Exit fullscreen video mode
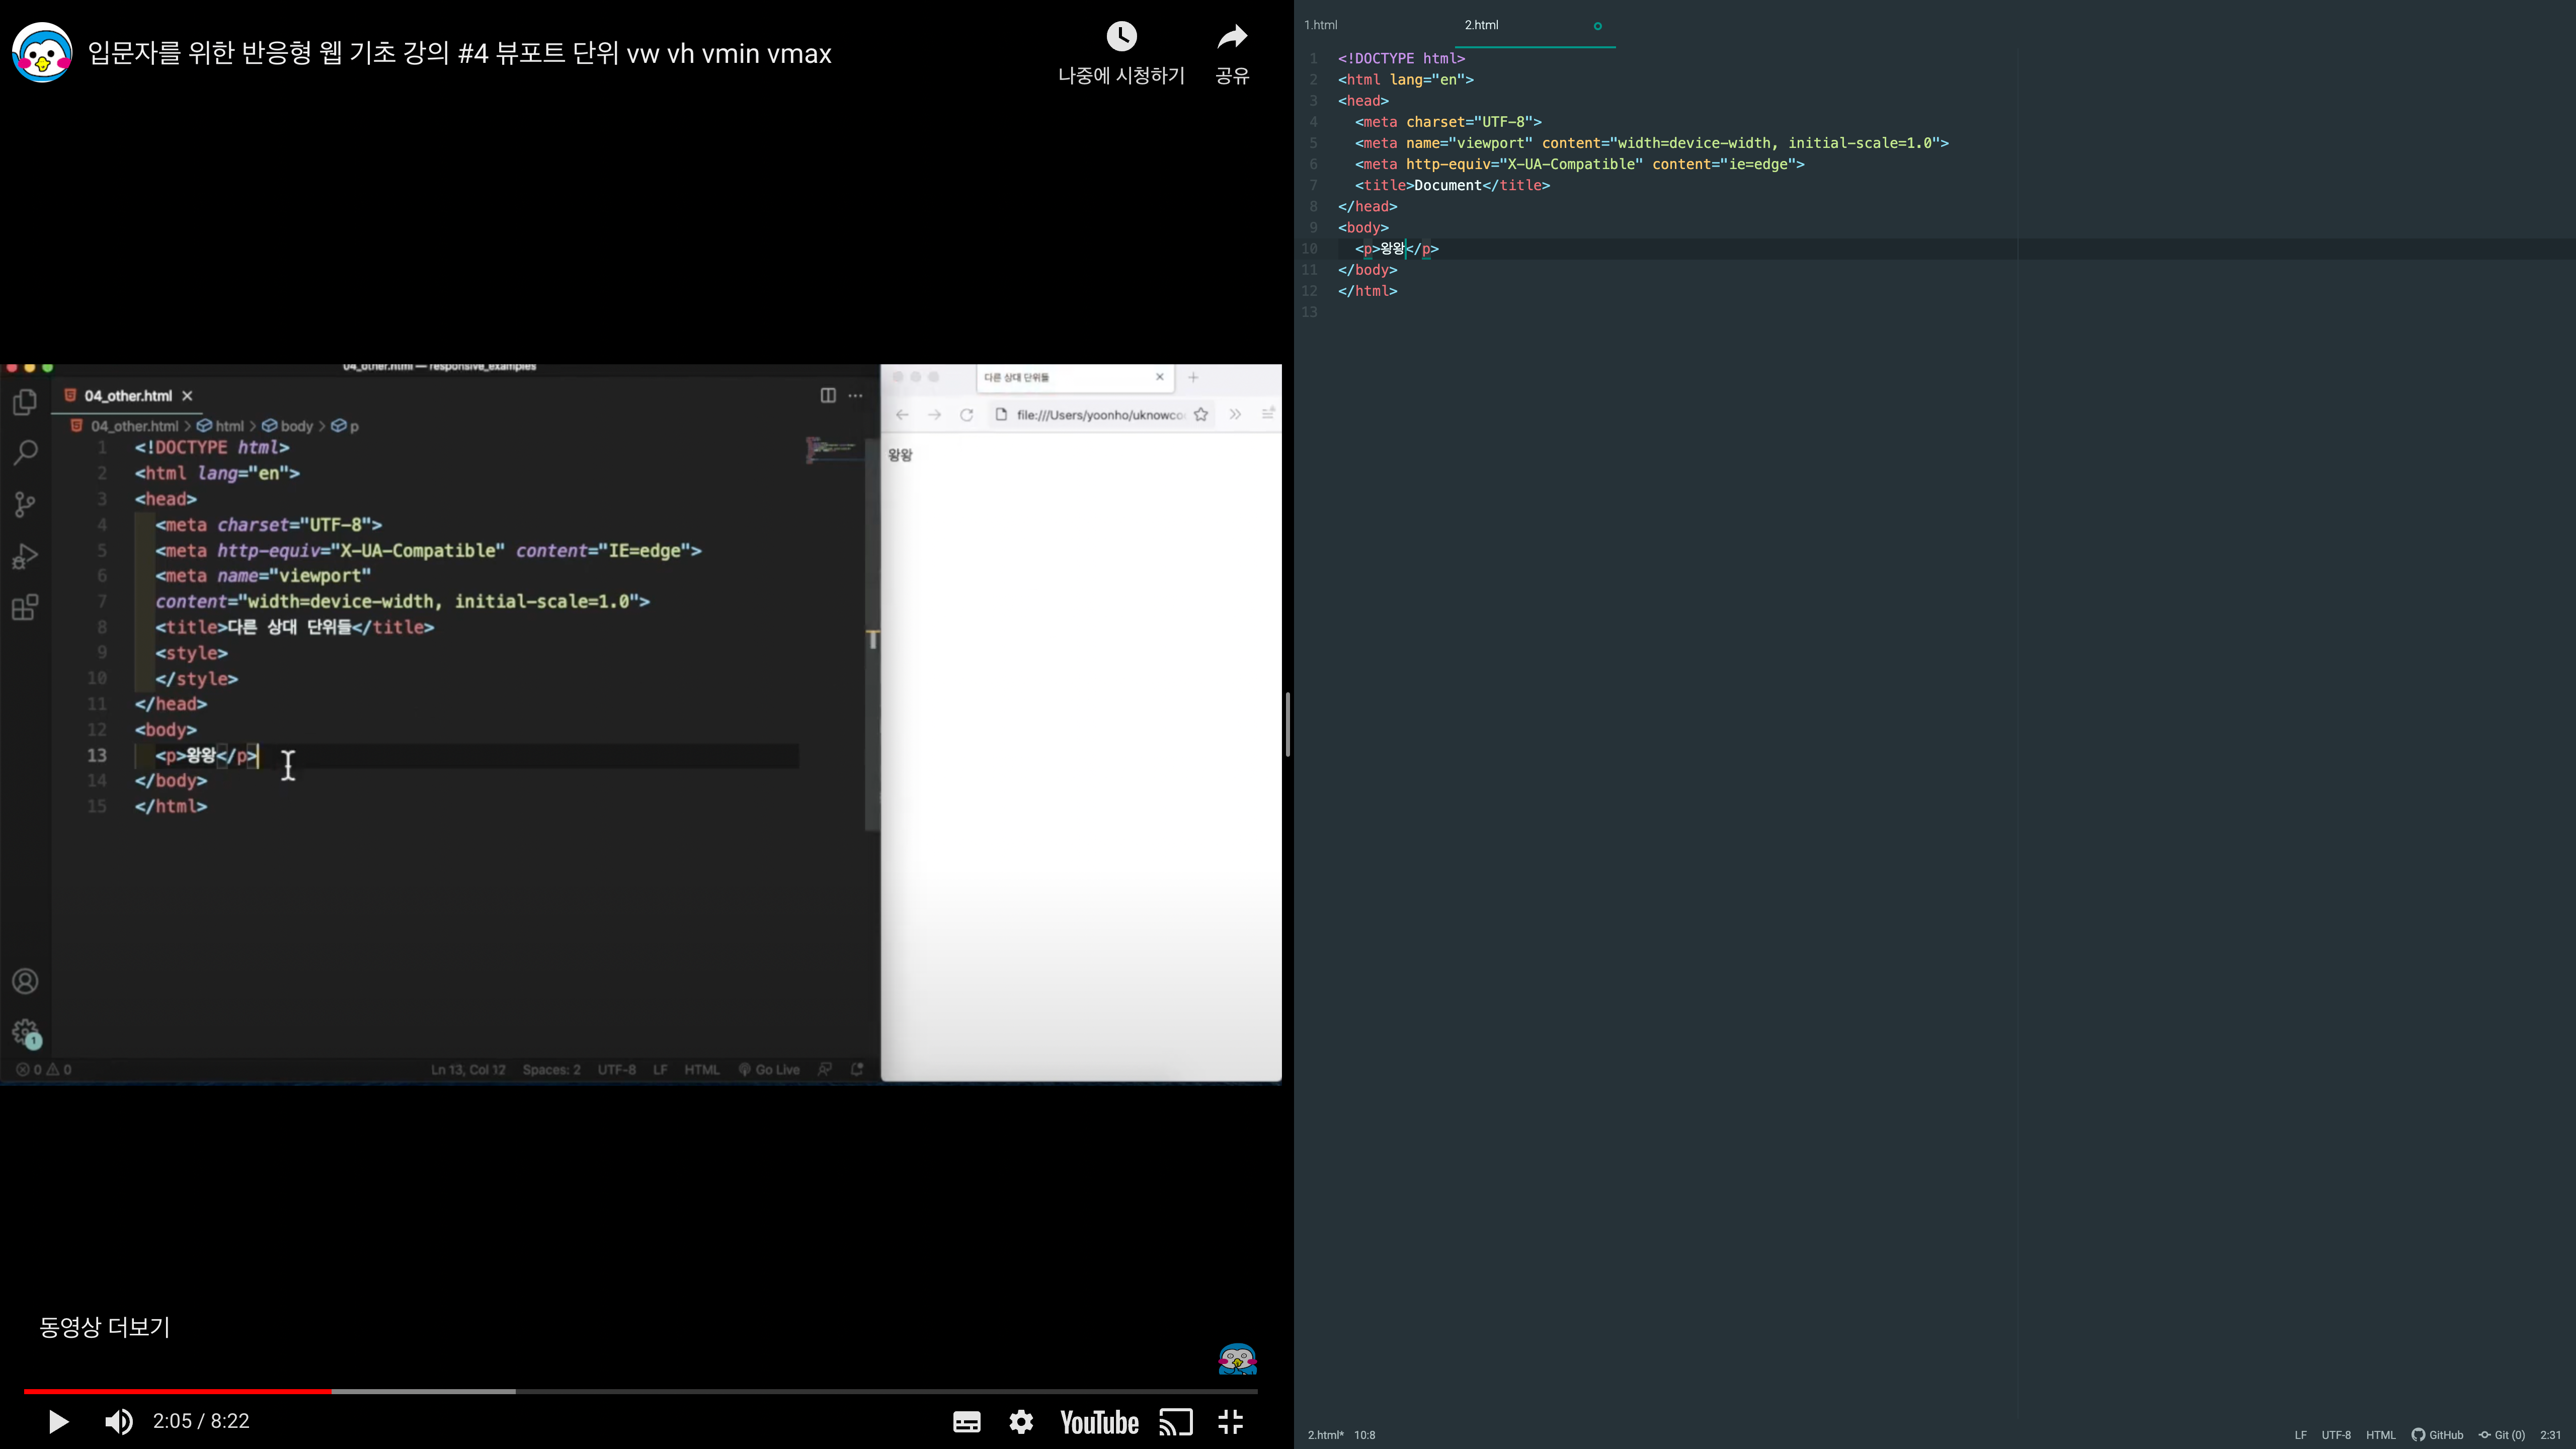2576x1449 pixels. [x=1231, y=1422]
